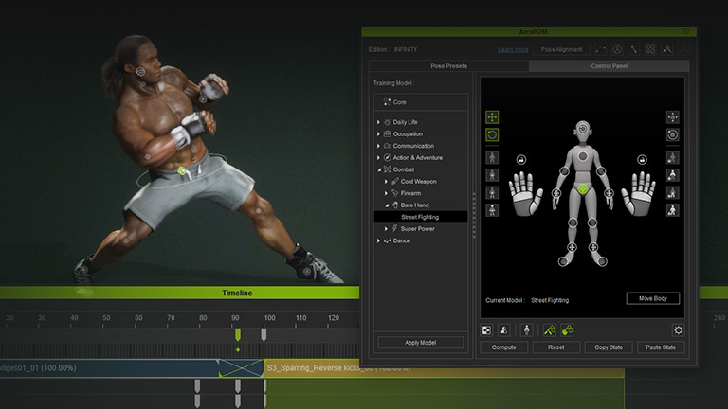Image resolution: width=728 pixels, height=409 pixels.
Task: Click the mirror pose icon beside Pose Alignment
Action: pyautogui.click(x=599, y=49)
